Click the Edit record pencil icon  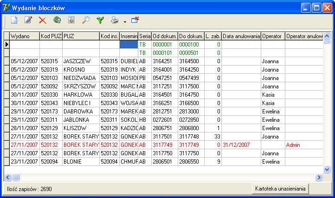pos(28,20)
